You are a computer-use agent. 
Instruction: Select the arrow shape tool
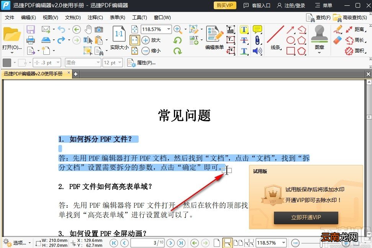coord(291,29)
